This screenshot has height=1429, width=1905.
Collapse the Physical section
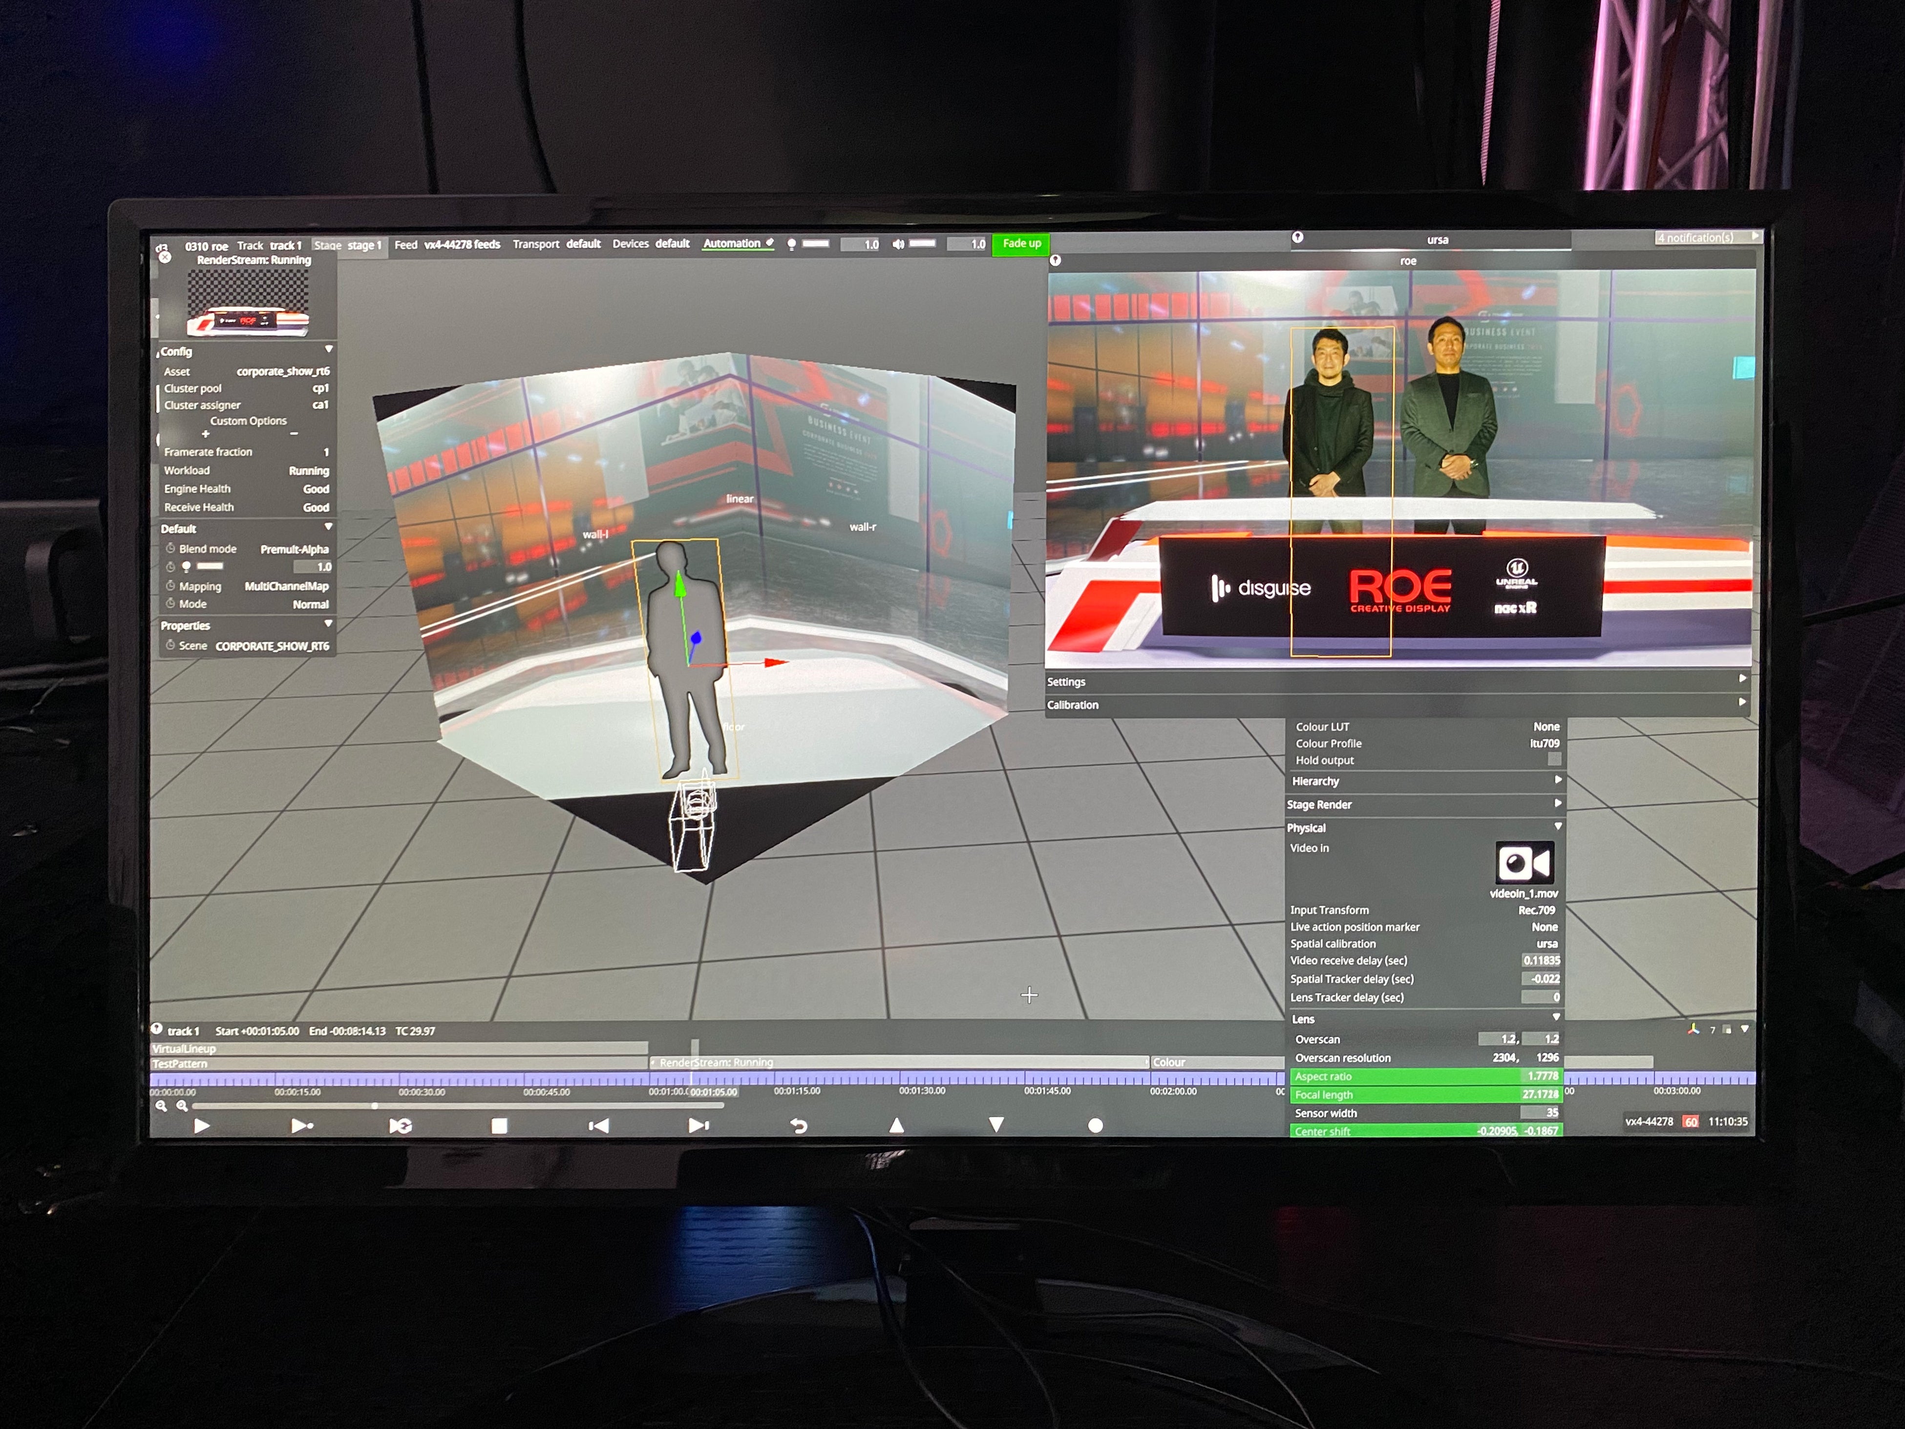coord(1557,827)
